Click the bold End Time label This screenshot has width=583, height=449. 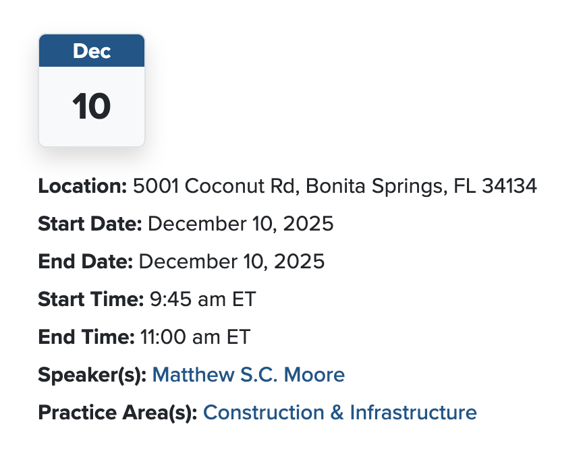[x=86, y=337]
